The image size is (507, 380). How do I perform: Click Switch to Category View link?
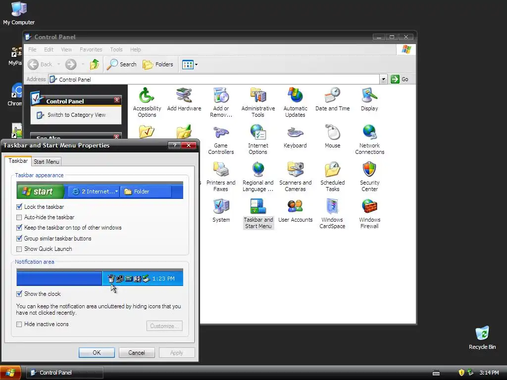click(76, 115)
